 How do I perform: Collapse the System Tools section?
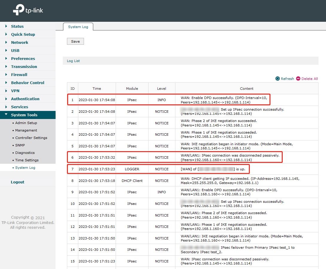pos(24,115)
